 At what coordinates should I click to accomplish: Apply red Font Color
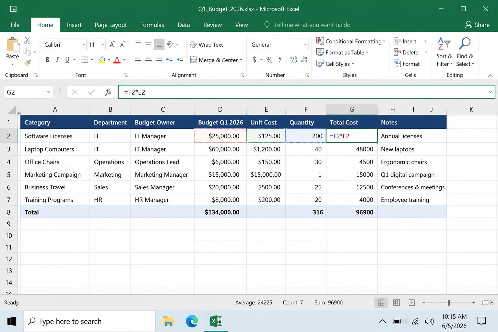coord(117,60)
